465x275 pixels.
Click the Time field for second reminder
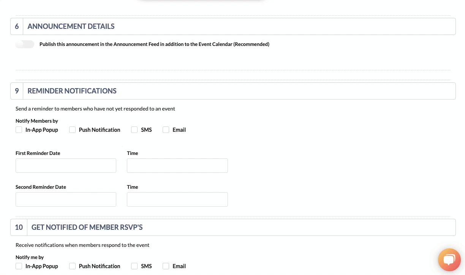[177, 199]
